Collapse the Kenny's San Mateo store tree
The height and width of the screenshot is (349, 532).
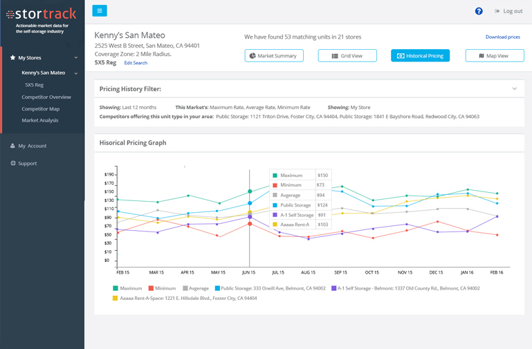point(76,73)
